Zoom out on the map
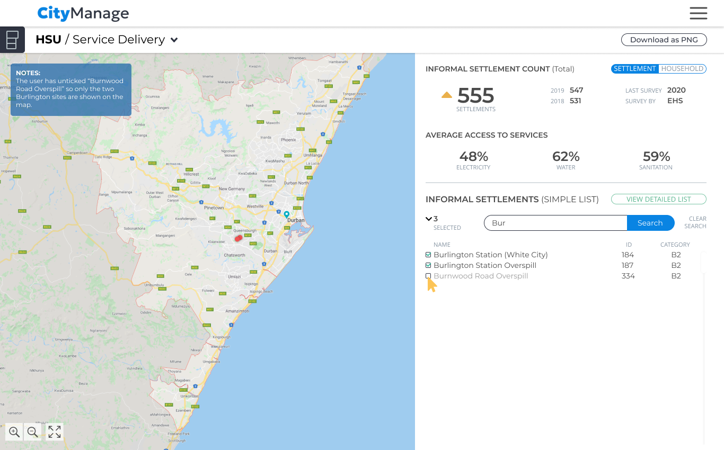The width and height of the screenshot is (724, 450). click(x=32, y=432)
